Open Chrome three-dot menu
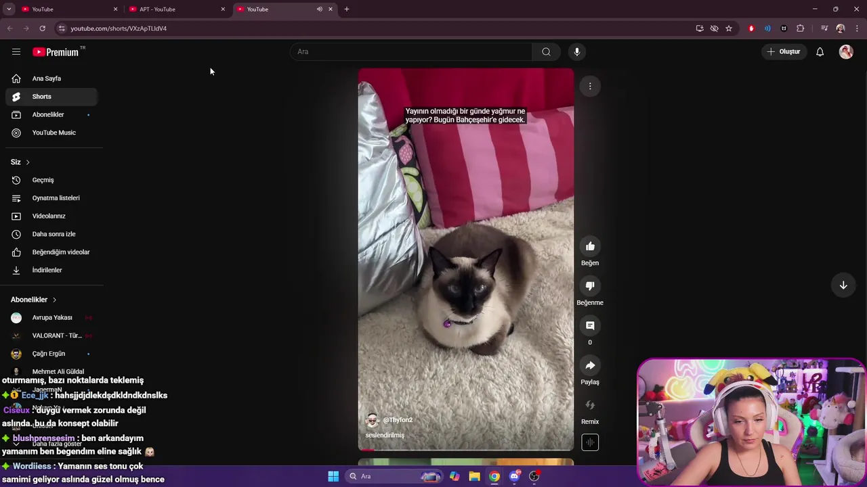867x487 pixels. pos(858,28)
